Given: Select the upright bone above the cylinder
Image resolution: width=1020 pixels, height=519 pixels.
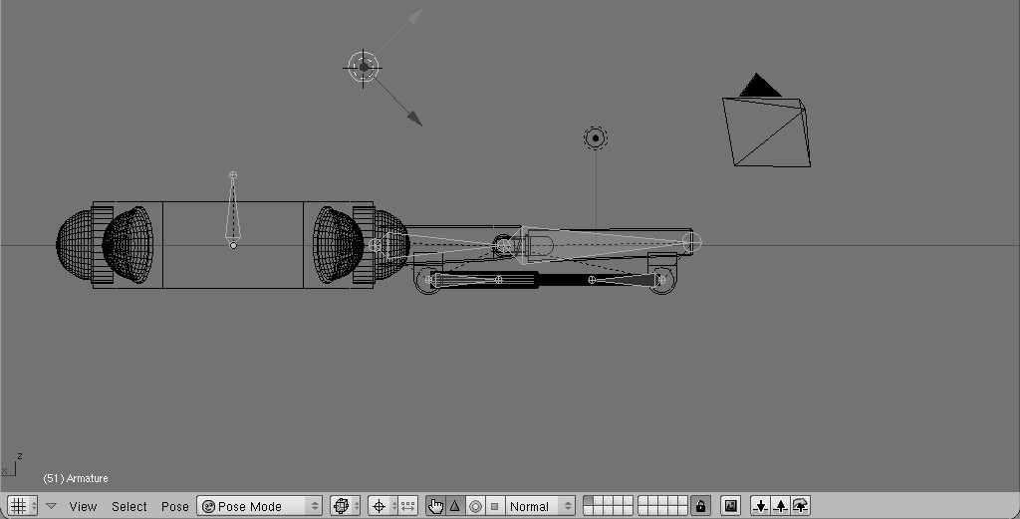Looking at the screenshot, I should pyautogui.click(x=233, y=210).
